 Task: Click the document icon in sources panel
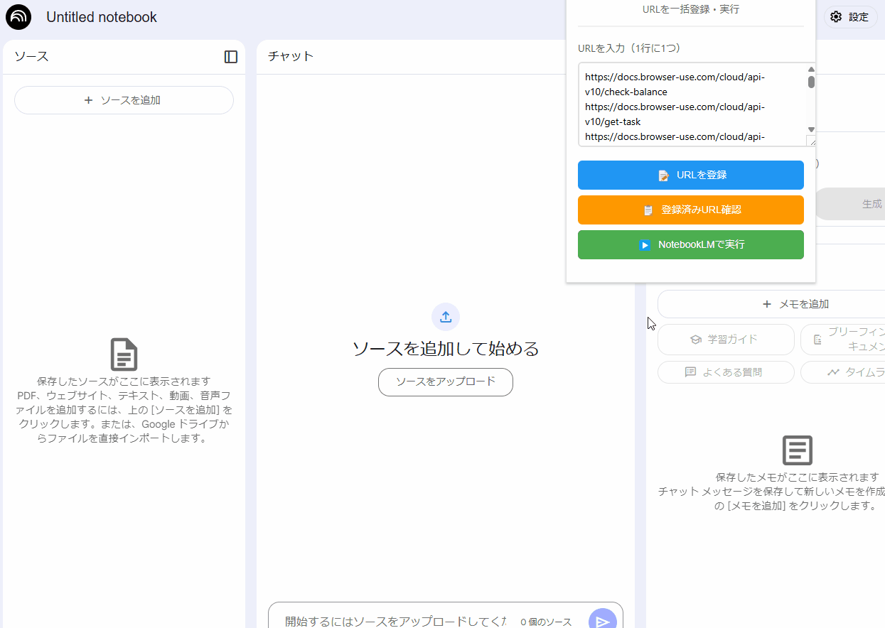pyautogui.click(x=124, y=354)
